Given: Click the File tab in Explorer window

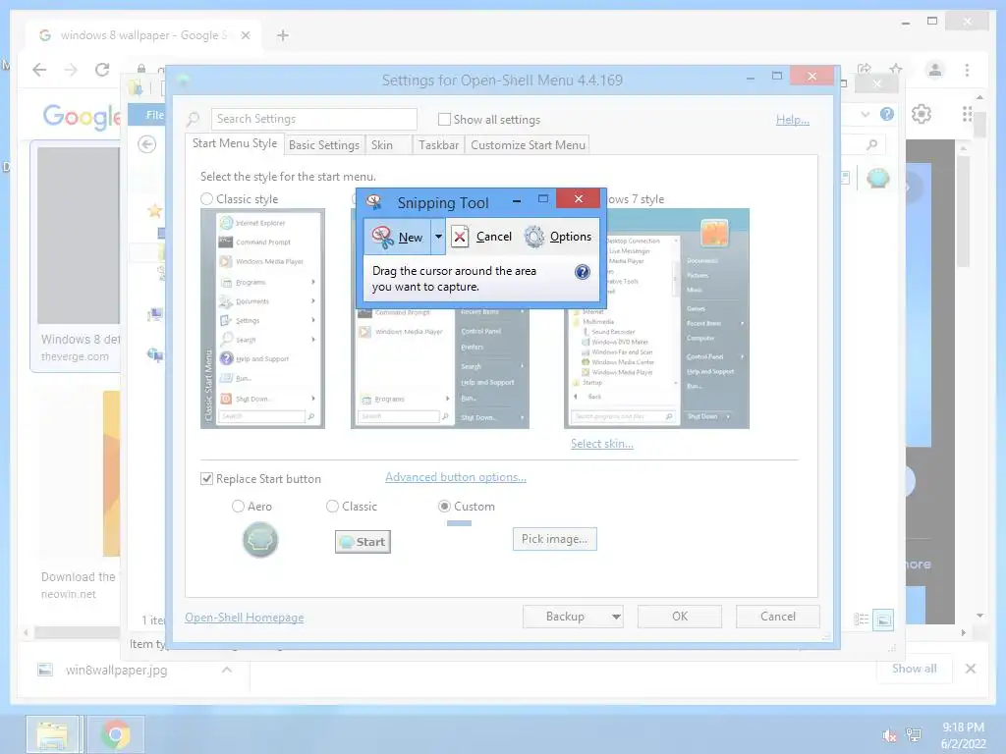Looking at the screenshot, I should 147,115.
